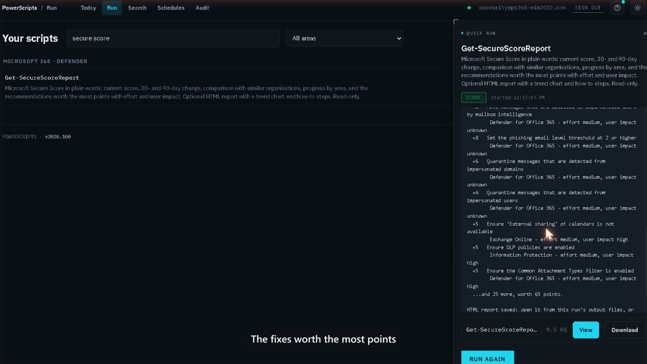The height and width of the screenshot is (364, 647).
Task: Click the version label v2026.160
Action: pos(58,137)
